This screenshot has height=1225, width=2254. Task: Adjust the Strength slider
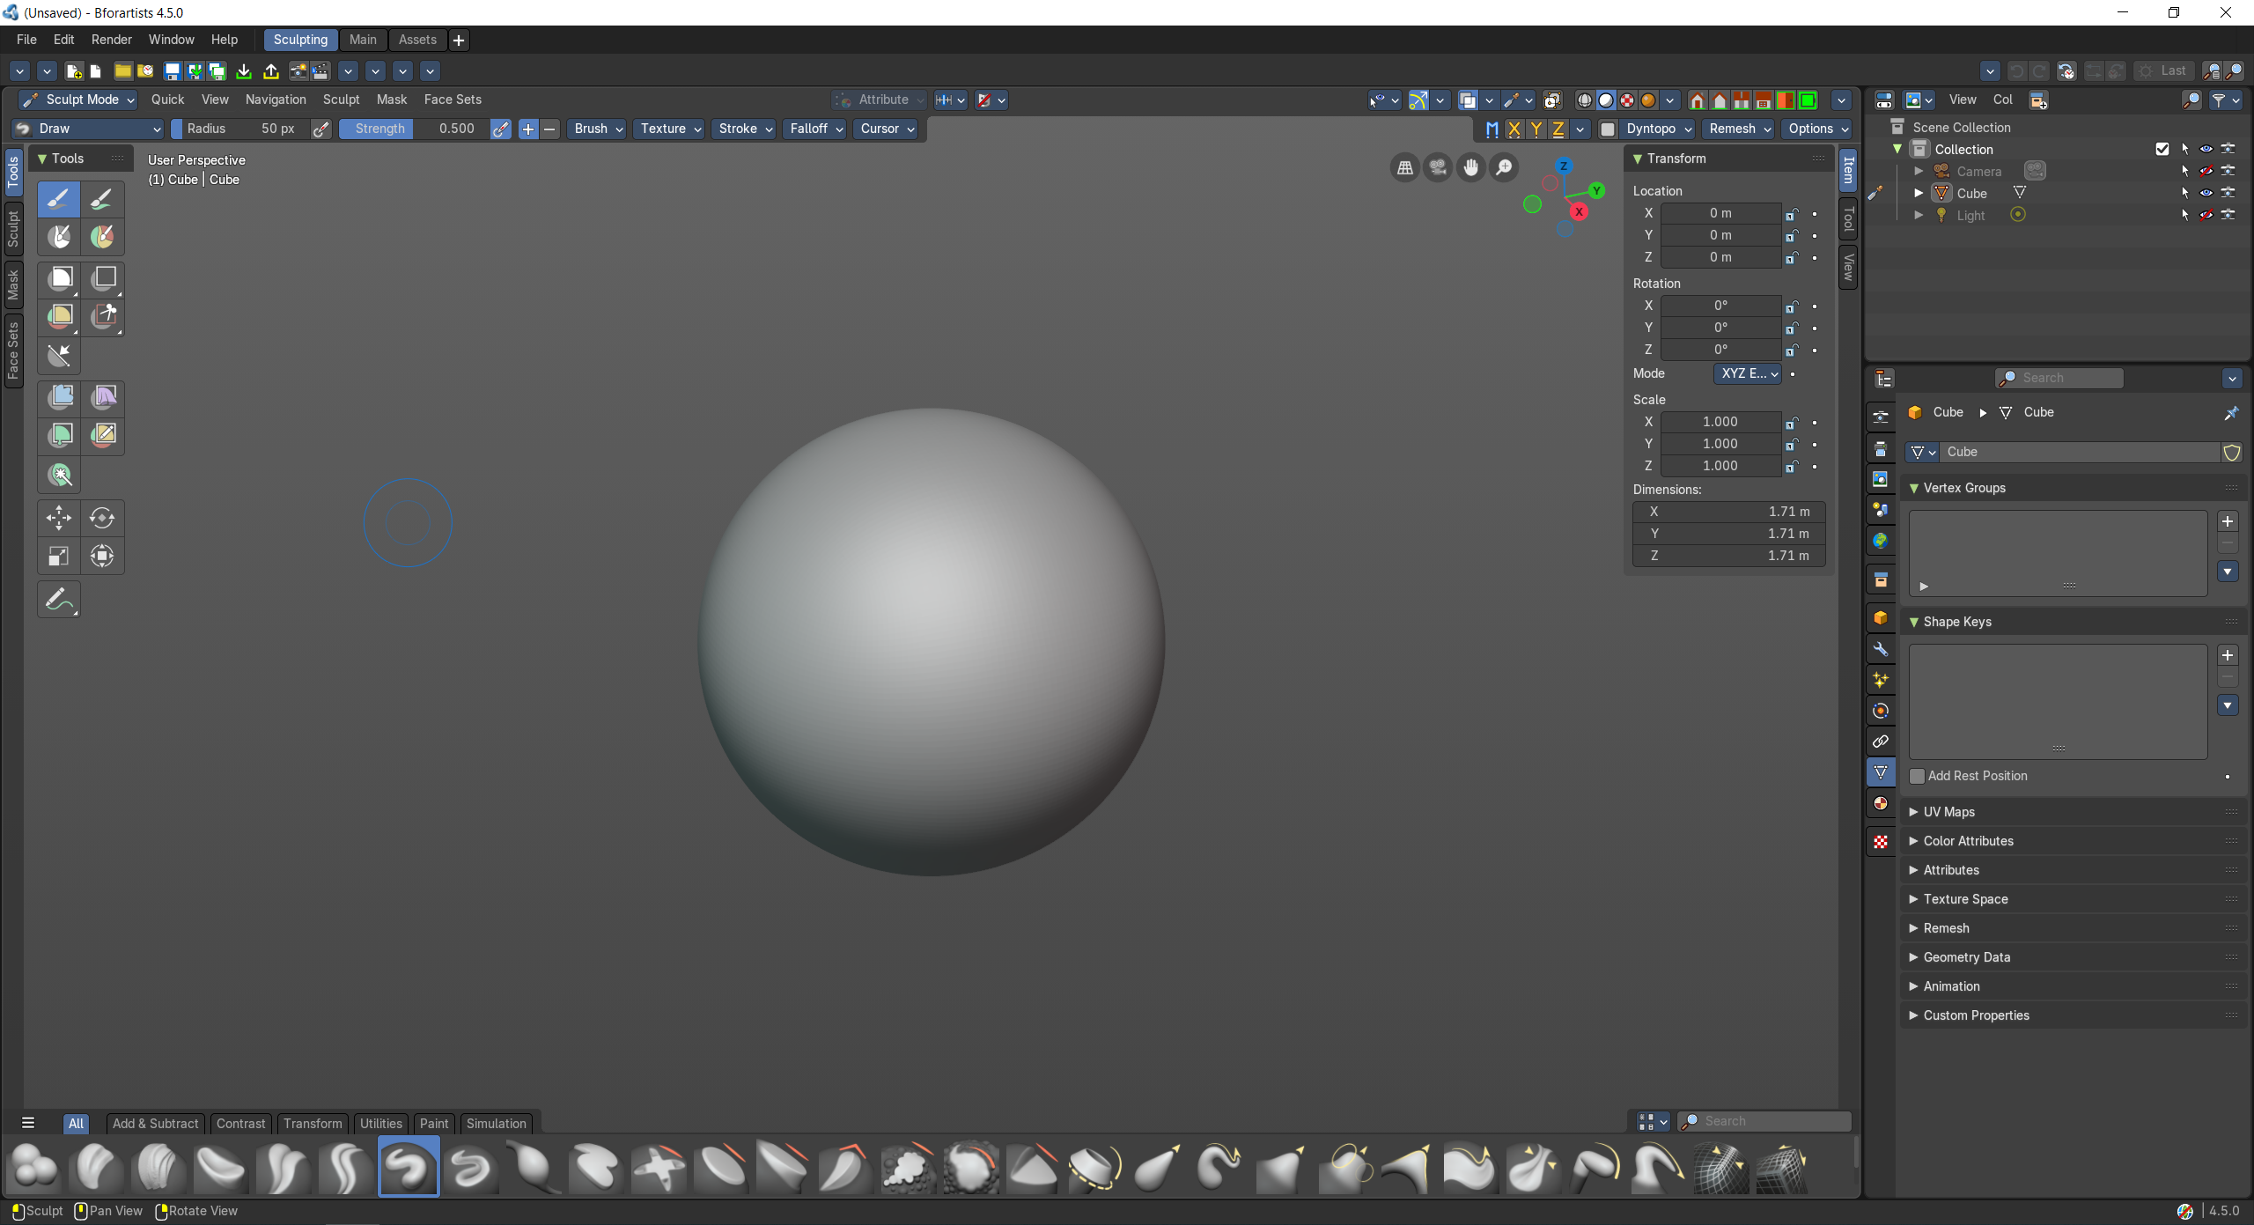point(414,129)
